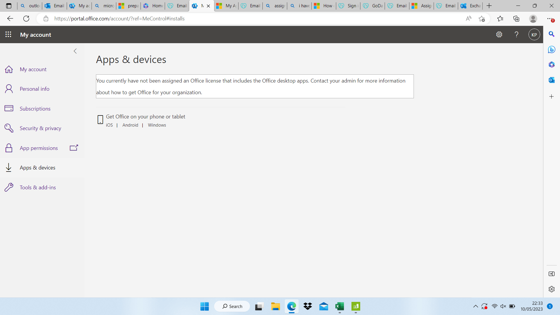The height and width of the screenshot is (315, 560).
Task: Open the KP account avatar menu
Action: 534,34
